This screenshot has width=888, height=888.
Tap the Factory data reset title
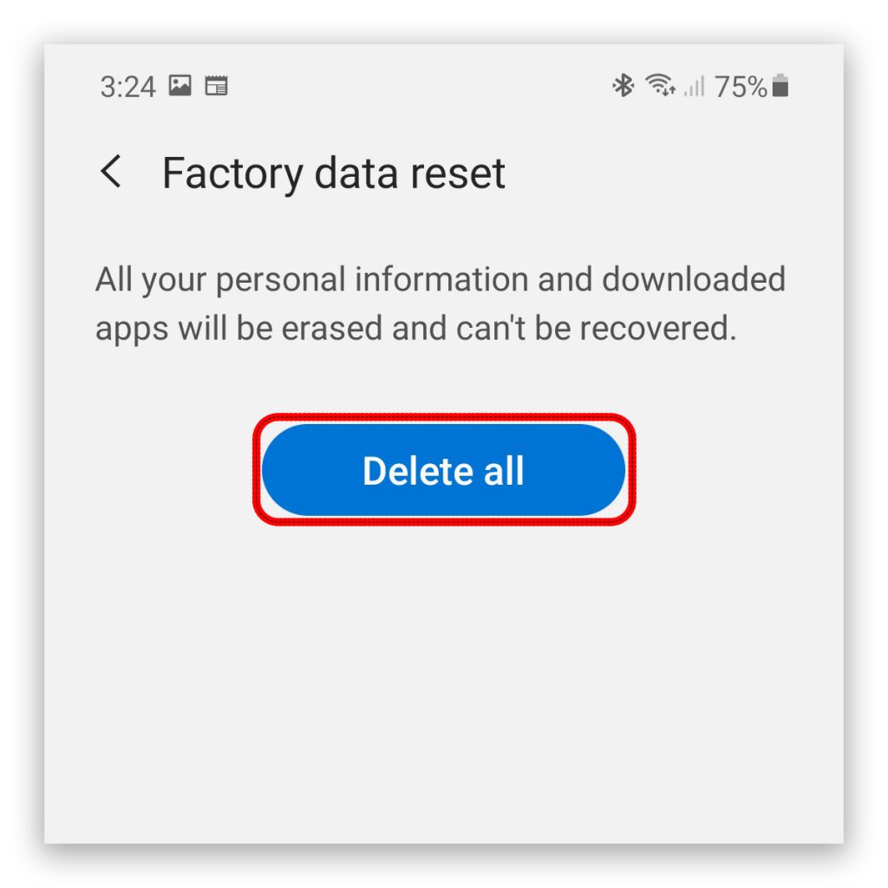pyautogui.click(x=334, y=173)
